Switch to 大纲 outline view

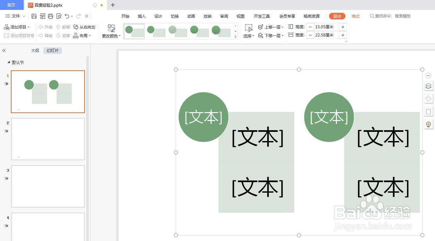(x=35, y=51)
